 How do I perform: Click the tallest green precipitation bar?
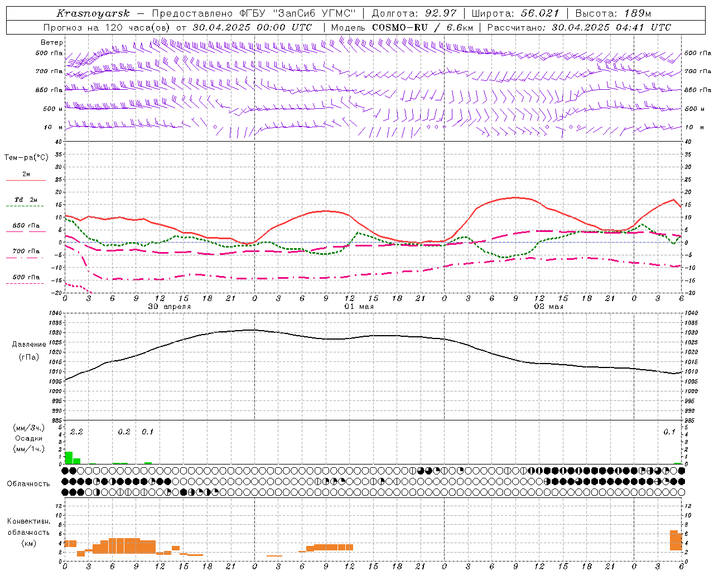(x=69, y=458)
